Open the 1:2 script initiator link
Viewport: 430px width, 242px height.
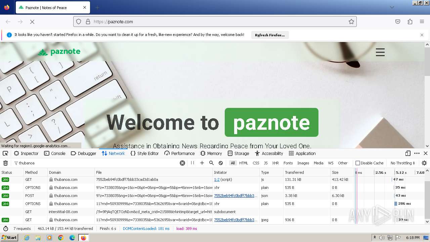pos(217,179)
